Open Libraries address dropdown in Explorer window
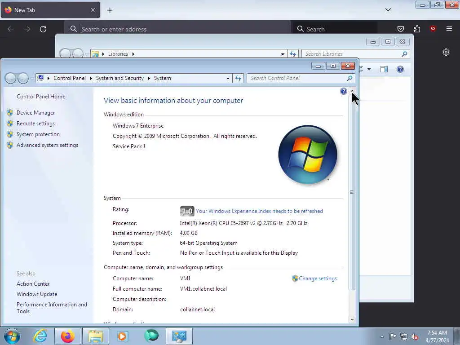This screenshot has height=345, width=460. tap(283, 54)
